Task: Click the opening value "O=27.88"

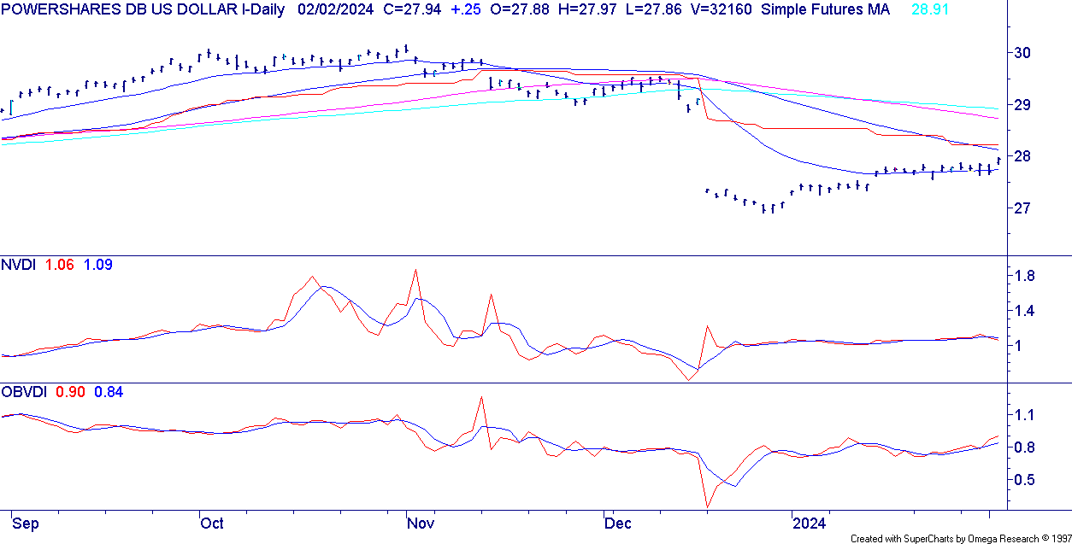Action: coord(521,9)
